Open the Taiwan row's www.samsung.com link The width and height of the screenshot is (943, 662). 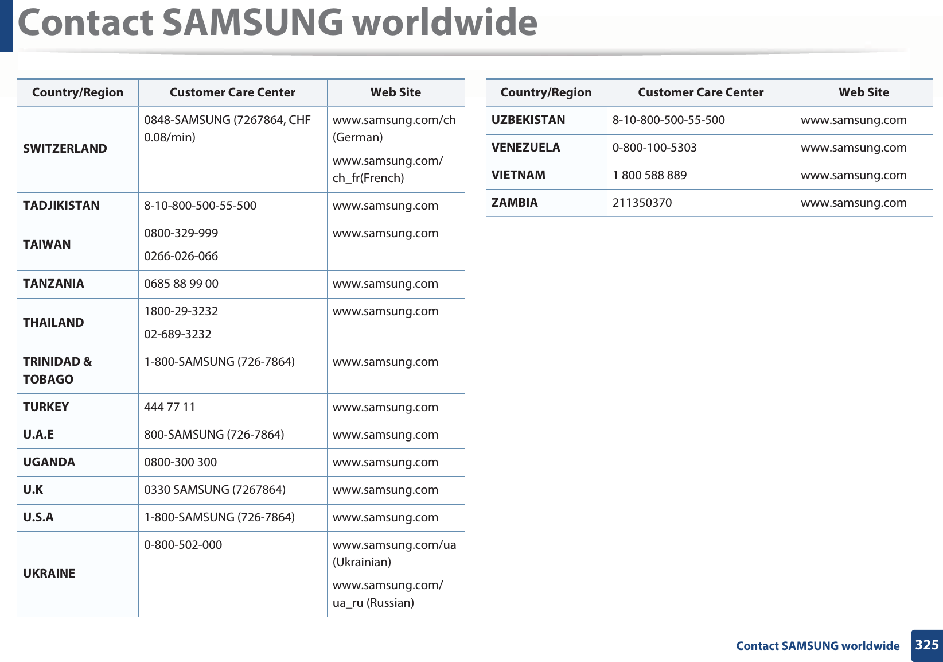click(385, 233)
